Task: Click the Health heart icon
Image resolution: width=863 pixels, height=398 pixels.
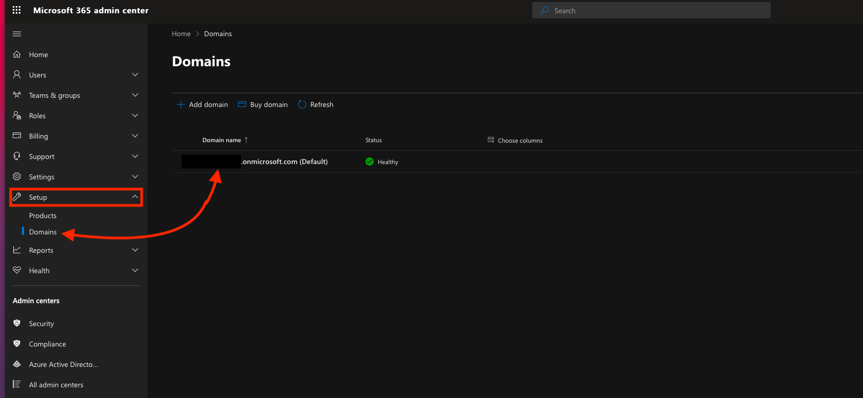Action: click(x=17, y=270)
